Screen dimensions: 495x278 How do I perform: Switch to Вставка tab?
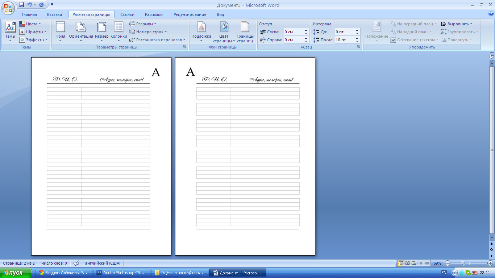(55, 14)
